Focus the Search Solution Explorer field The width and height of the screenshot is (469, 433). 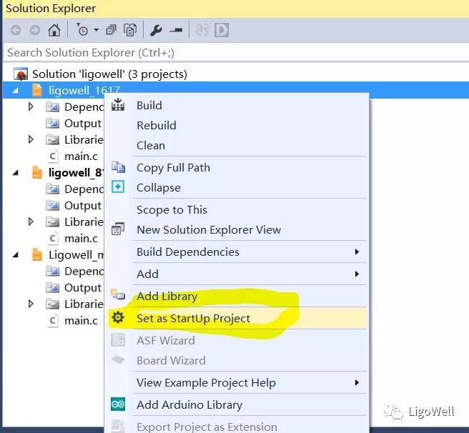(236, 53)
